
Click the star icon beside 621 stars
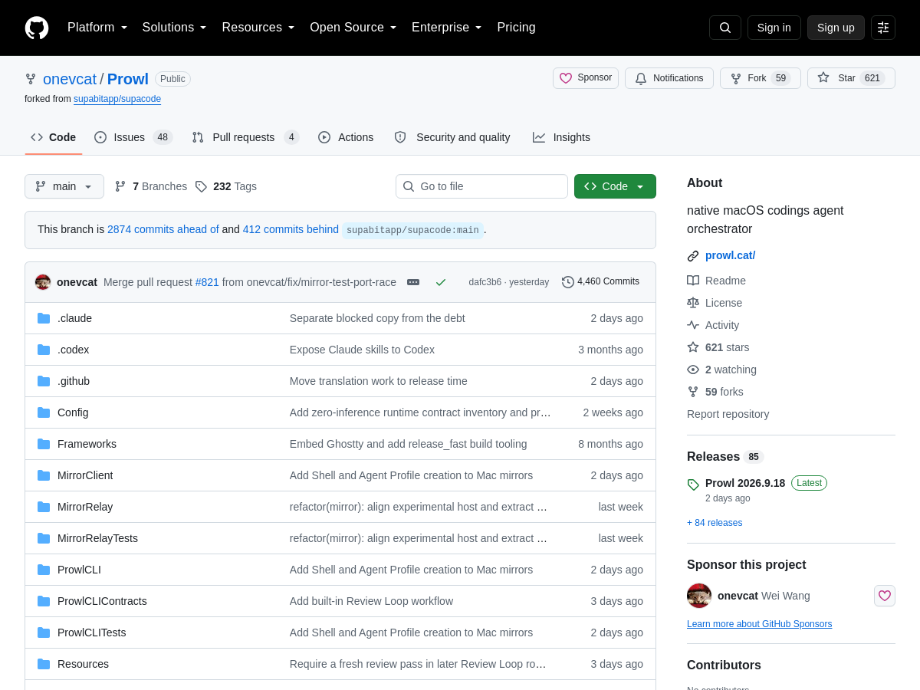(x=693, y=347)
